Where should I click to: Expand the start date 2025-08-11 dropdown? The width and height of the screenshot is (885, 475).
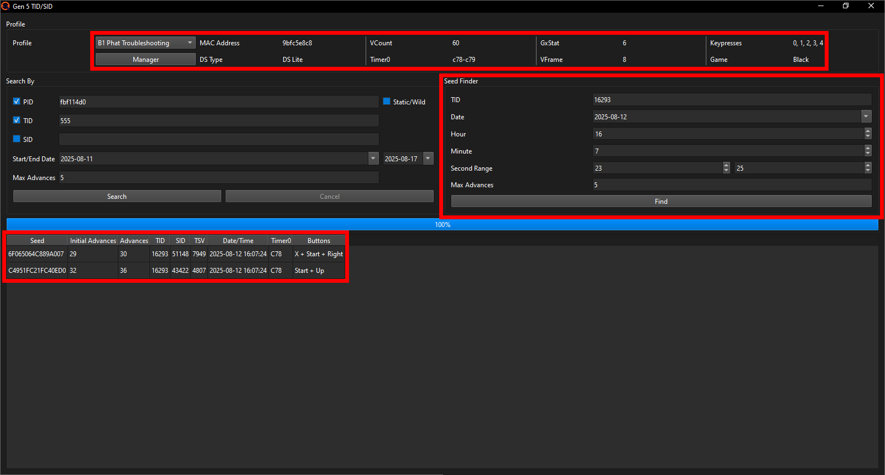[x=373, y=159]
